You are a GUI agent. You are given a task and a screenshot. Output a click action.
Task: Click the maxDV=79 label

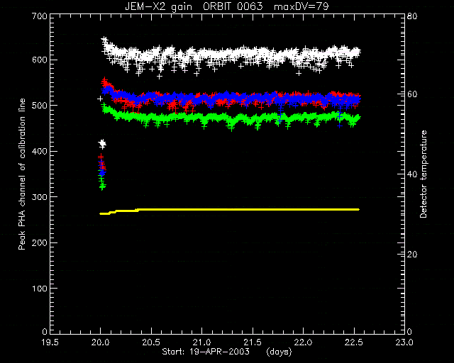tap(301, 6)
